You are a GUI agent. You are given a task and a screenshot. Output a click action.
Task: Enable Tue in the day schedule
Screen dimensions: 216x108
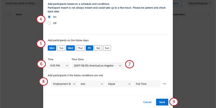(61, 48)
